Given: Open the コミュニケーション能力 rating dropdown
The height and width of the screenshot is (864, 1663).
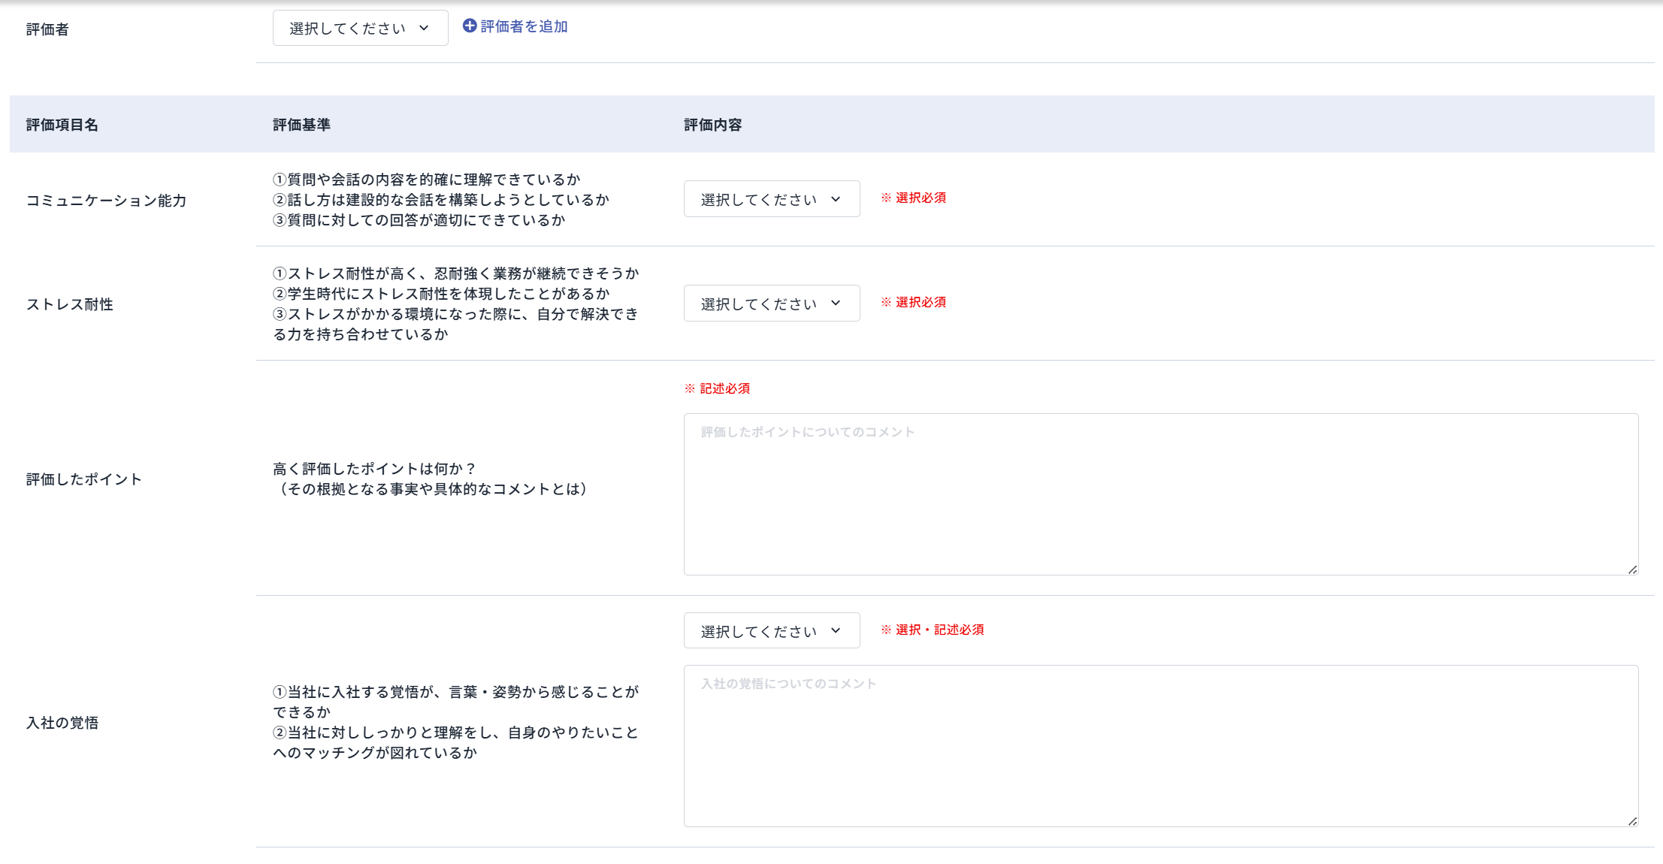Looking at the screenshot, I should [771, 198].
